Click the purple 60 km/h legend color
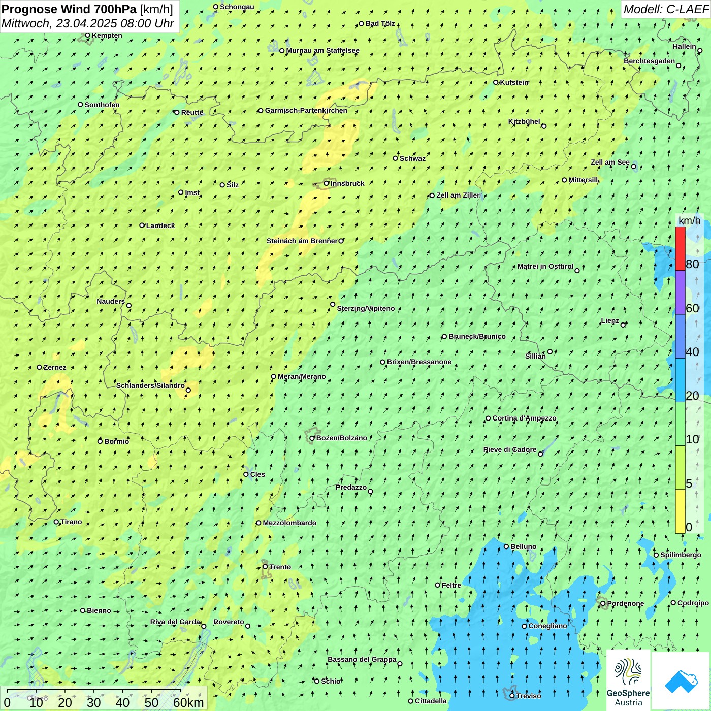Screen dimensions: 711x711 click(x=680, y=293)
